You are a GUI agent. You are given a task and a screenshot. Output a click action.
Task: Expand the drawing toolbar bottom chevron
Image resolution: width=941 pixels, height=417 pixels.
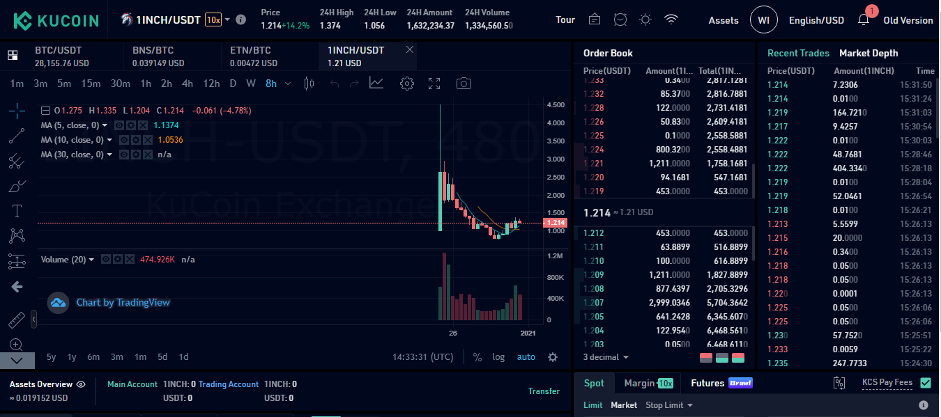(x=17, y=361)
